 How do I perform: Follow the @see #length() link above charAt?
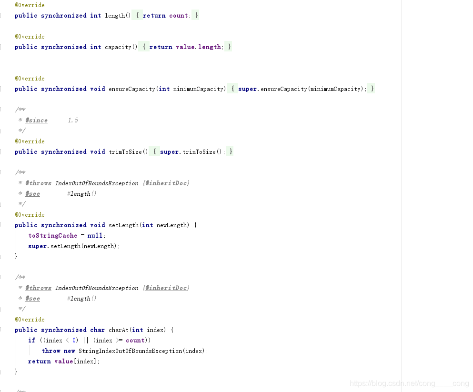point(32,298)
